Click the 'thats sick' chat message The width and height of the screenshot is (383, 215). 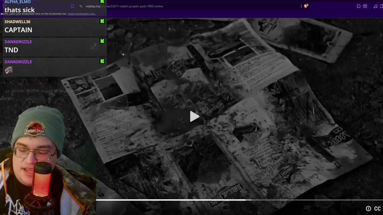point(19,10)
